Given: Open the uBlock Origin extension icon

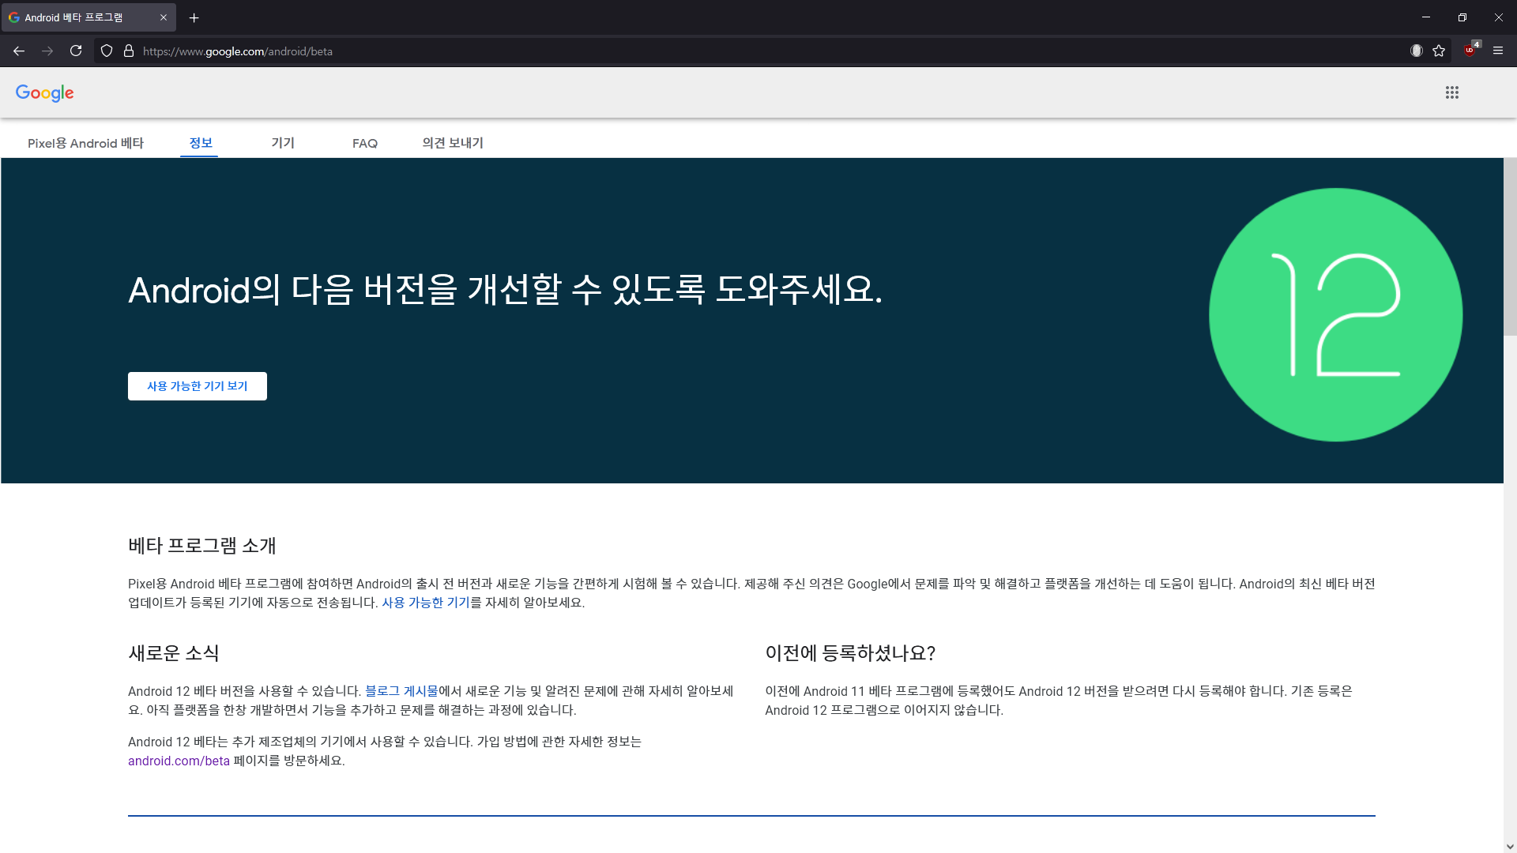Looking at the screenshot, I should click(x=1470, y=51).
